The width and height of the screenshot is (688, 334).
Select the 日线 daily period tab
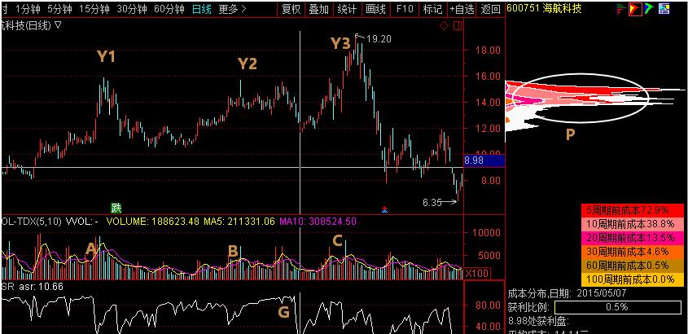202,9
